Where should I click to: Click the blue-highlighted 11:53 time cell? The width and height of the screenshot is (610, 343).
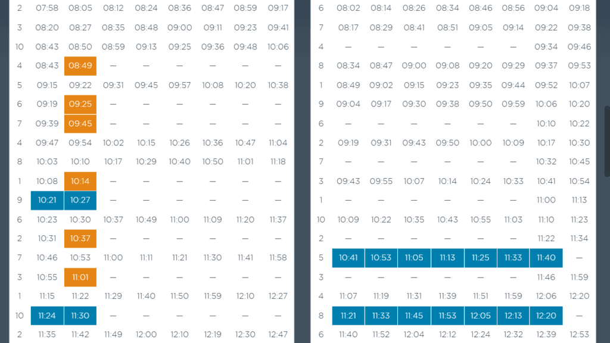pyautogui.click(x=447, y=316)
